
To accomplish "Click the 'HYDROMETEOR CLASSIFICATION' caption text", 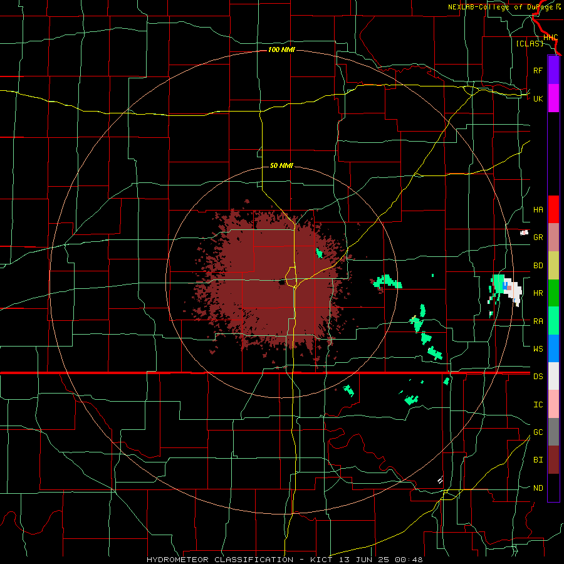I will click(x=220, y=560).
